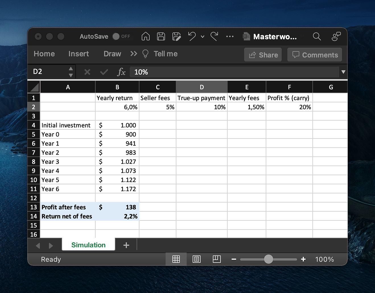
Task: Open the collaboration people icon
Action: pos(336,36)
